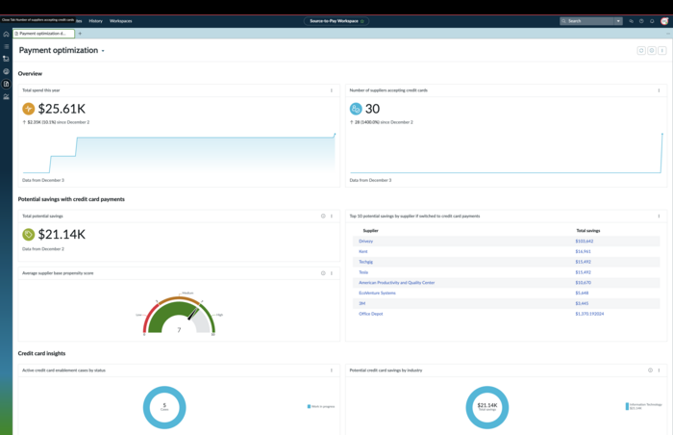
Task: Open options for Active credit card enablement cases
Action: (332, 371)
